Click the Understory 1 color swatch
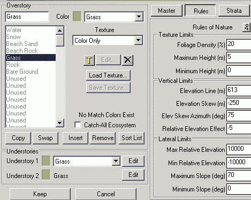Screen dimensions: 251x200 [x=46, y=161]
